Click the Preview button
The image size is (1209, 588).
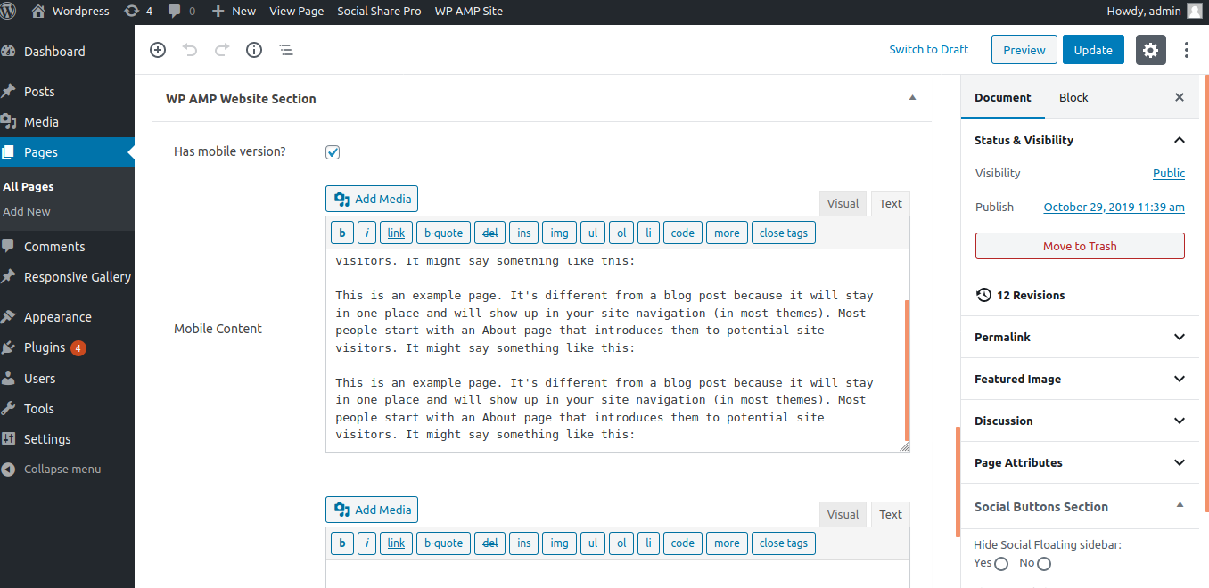(1024, 50)
